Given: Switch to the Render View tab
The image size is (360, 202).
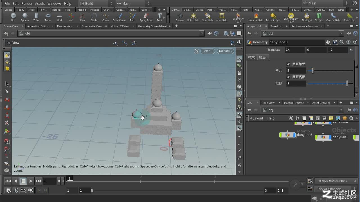Looking at the screenshot, I should tap(65, 26).
